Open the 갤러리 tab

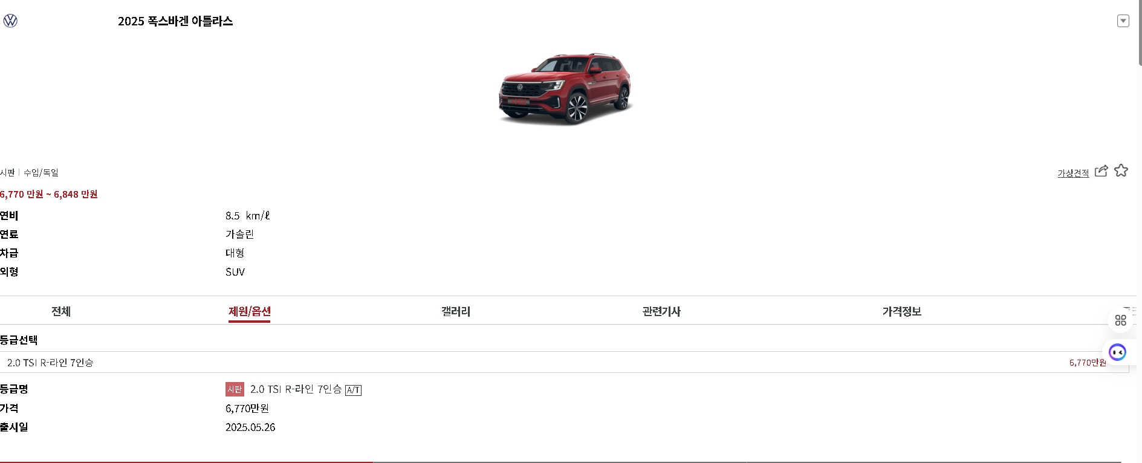pos(456,311)
